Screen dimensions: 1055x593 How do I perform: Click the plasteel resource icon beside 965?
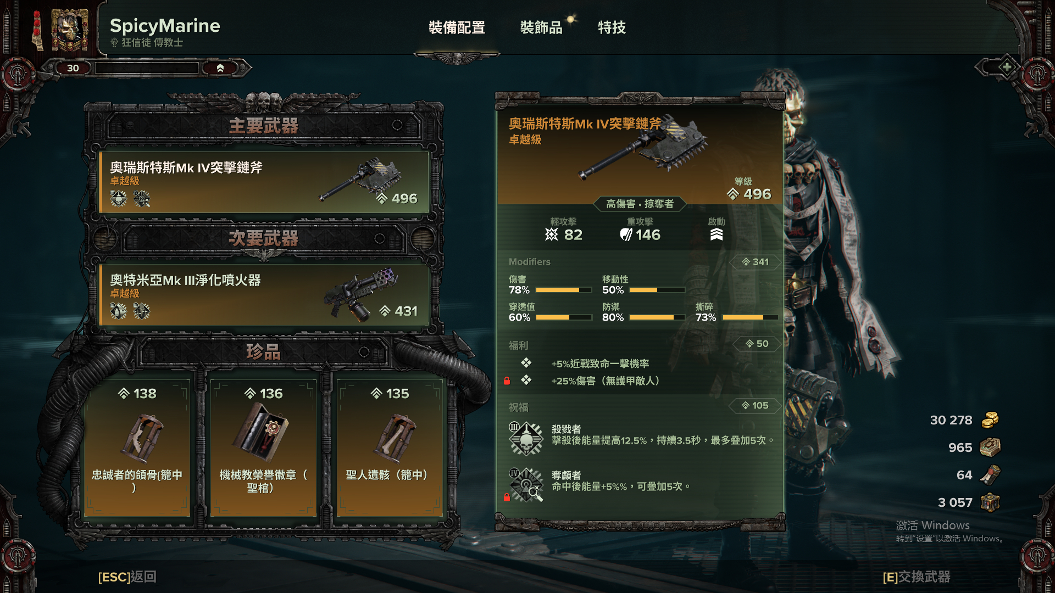tap(990, 447)
